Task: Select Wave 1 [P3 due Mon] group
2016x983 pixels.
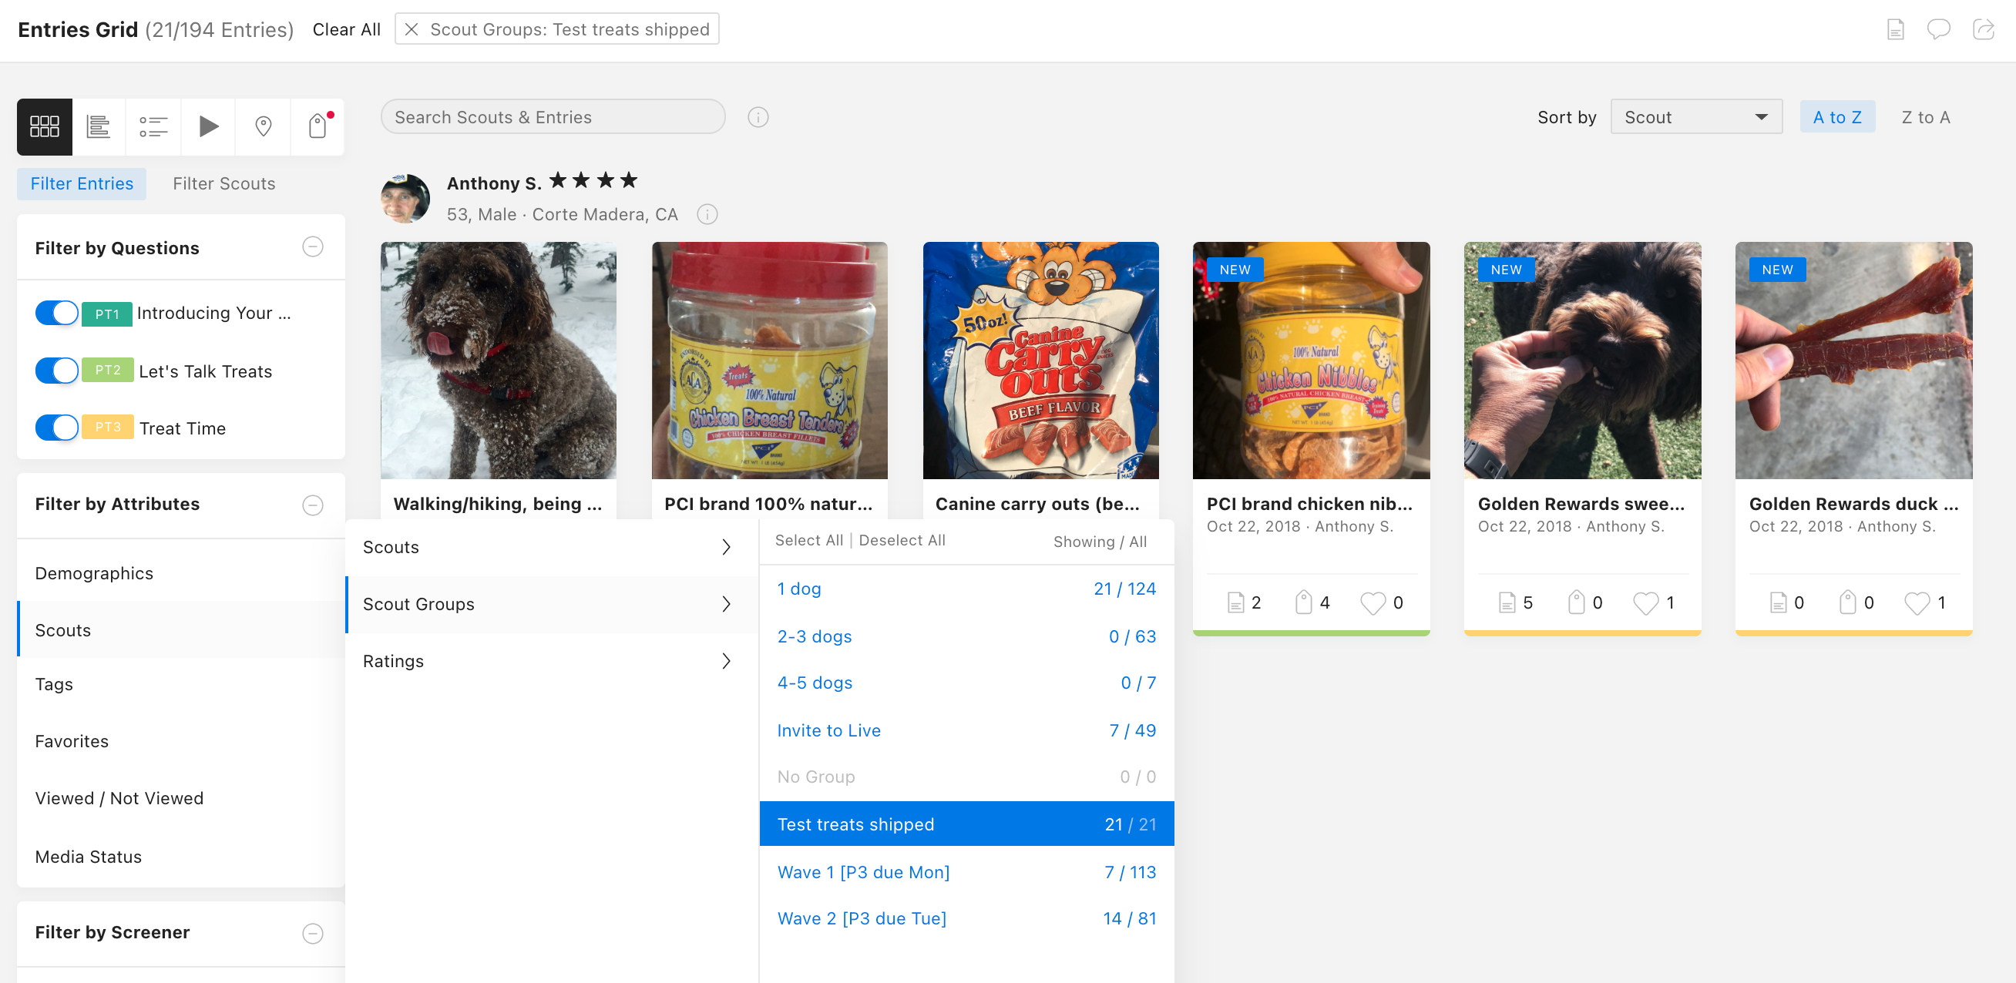Action: click(x=862, y=872)
